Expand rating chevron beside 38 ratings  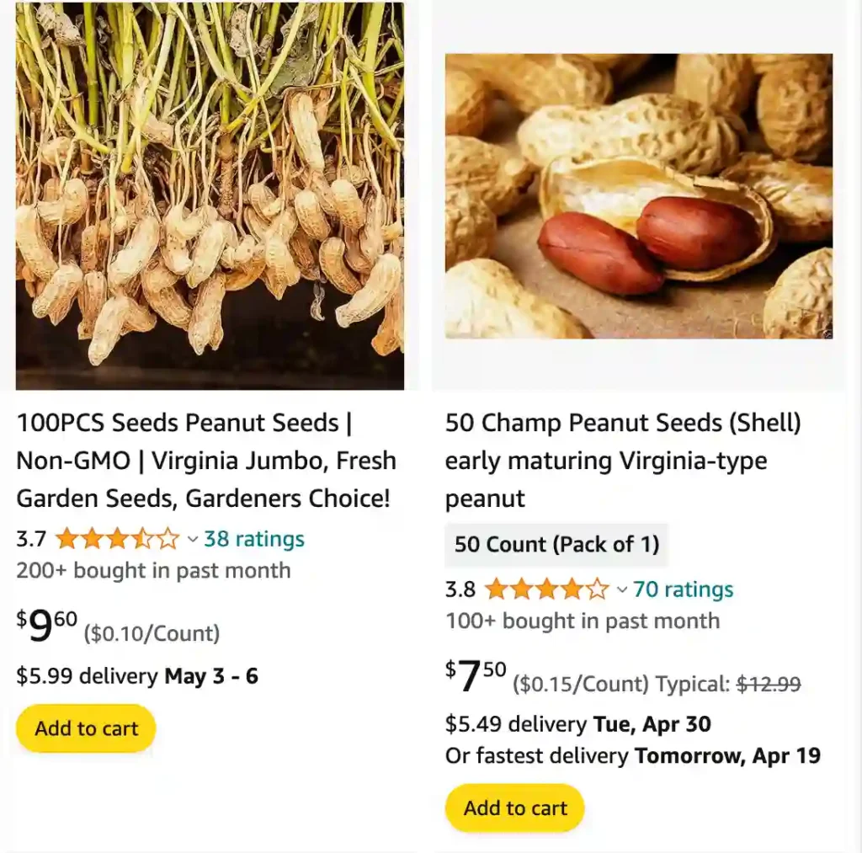click(192, 540)
